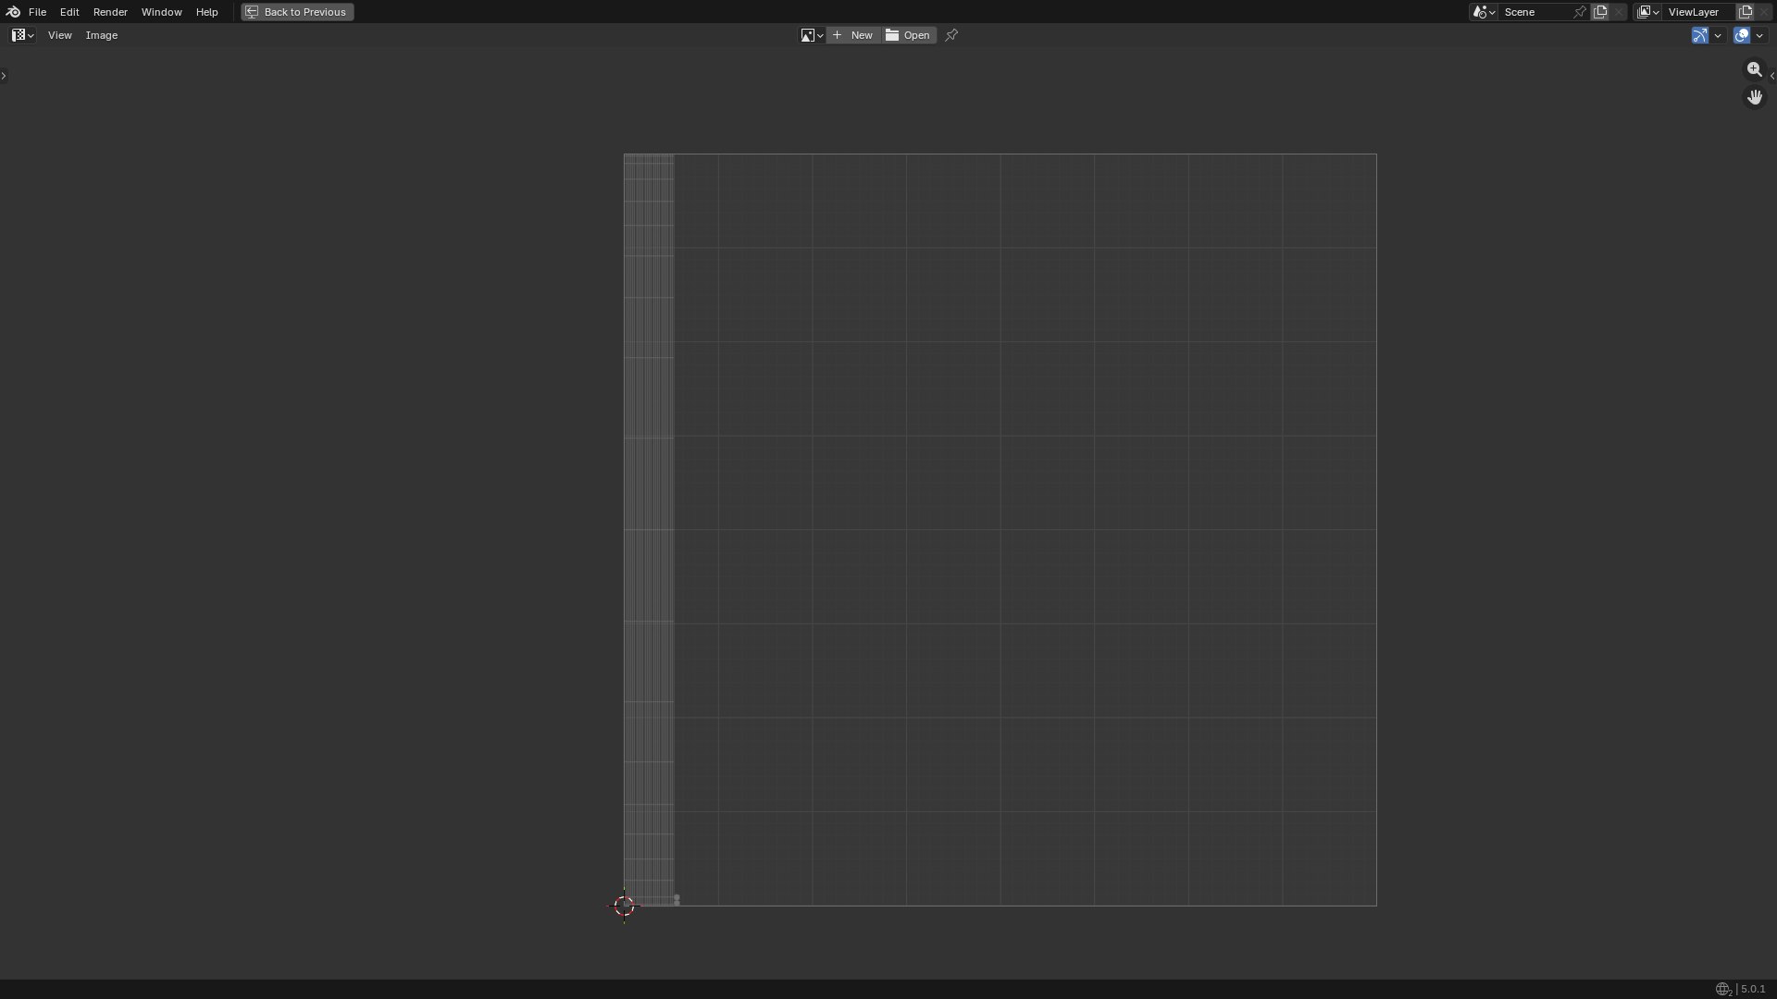Click the 2D cursor at the origin
This screenshot has height=999, width=1777.
[x=625, y=906]
